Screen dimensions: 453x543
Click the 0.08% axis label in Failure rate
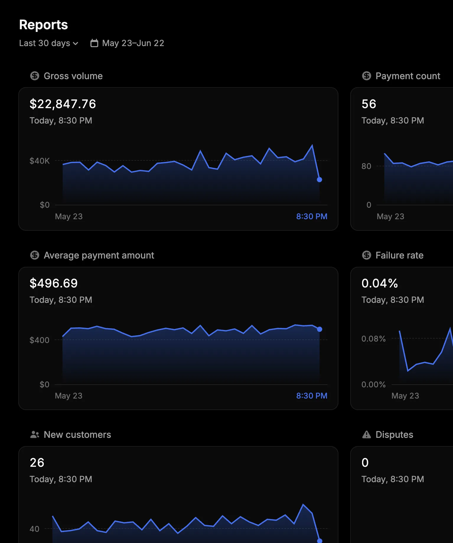(374, 339)
